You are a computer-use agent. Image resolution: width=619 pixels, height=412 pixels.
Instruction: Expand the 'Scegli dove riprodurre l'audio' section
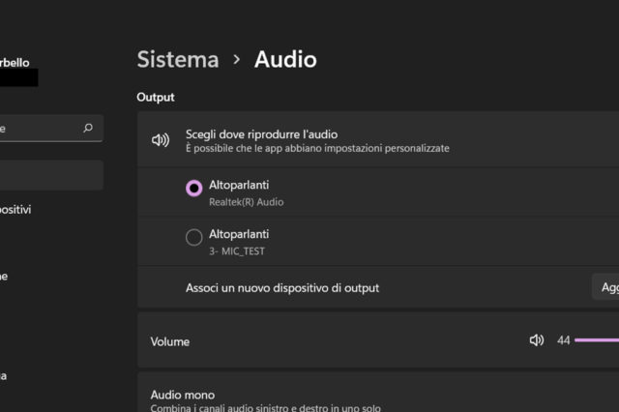click(387, 140)
